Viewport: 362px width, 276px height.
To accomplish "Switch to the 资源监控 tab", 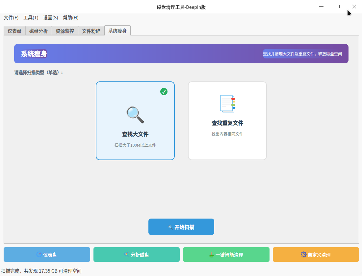I will [65, 31].
